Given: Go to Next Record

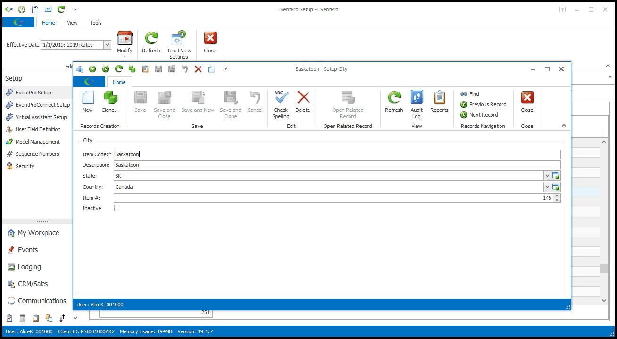Looking at the screenshot, I should point(479,115).
